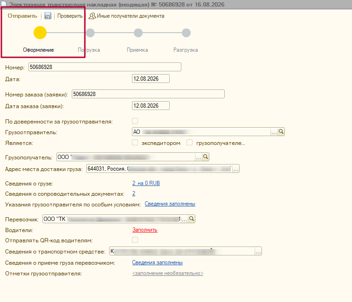Screen dimensions: 352x302
Task: Select the Погрузка stage circle
Action: 90,33
